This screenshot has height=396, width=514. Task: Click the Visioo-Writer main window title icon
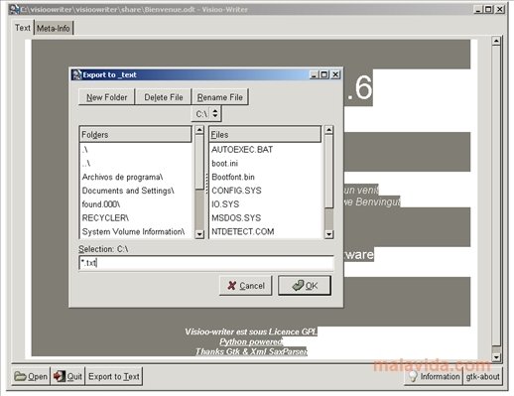point(14,9)
